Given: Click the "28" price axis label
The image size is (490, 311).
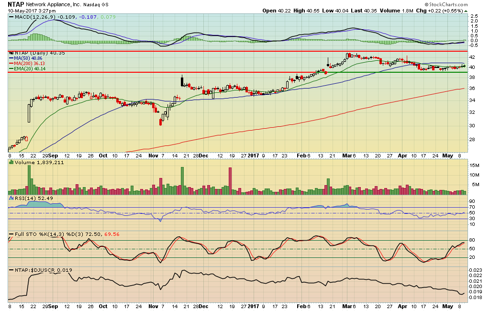Looking at the screenshot, I should coord(472,140).
